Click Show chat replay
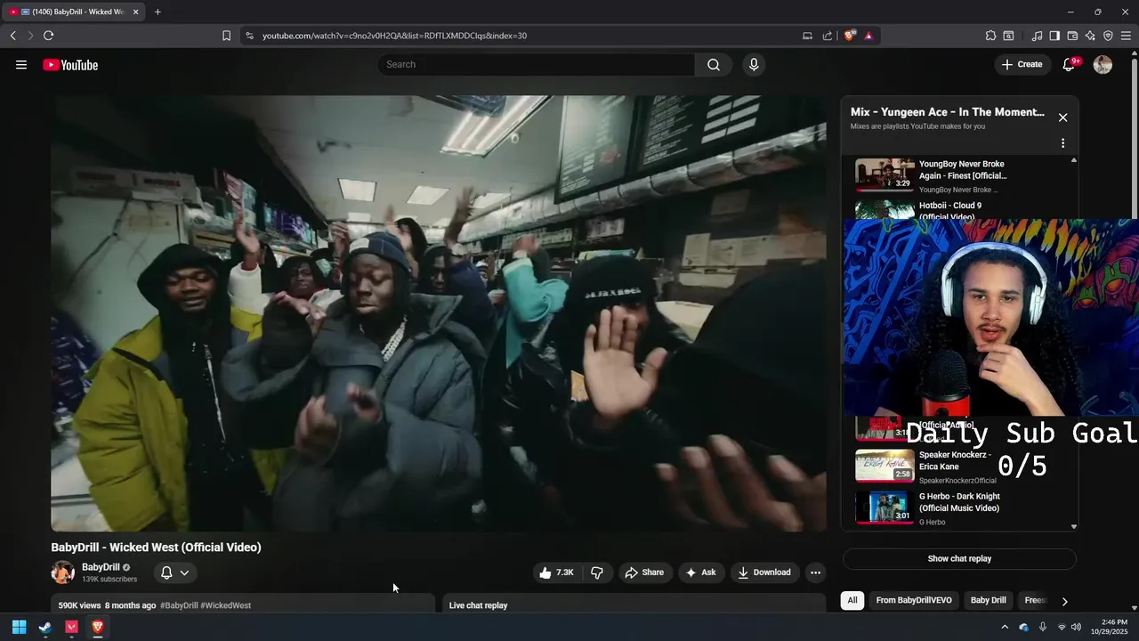Viewport: 1139px width, 641px height. click(x=959, y=559)
